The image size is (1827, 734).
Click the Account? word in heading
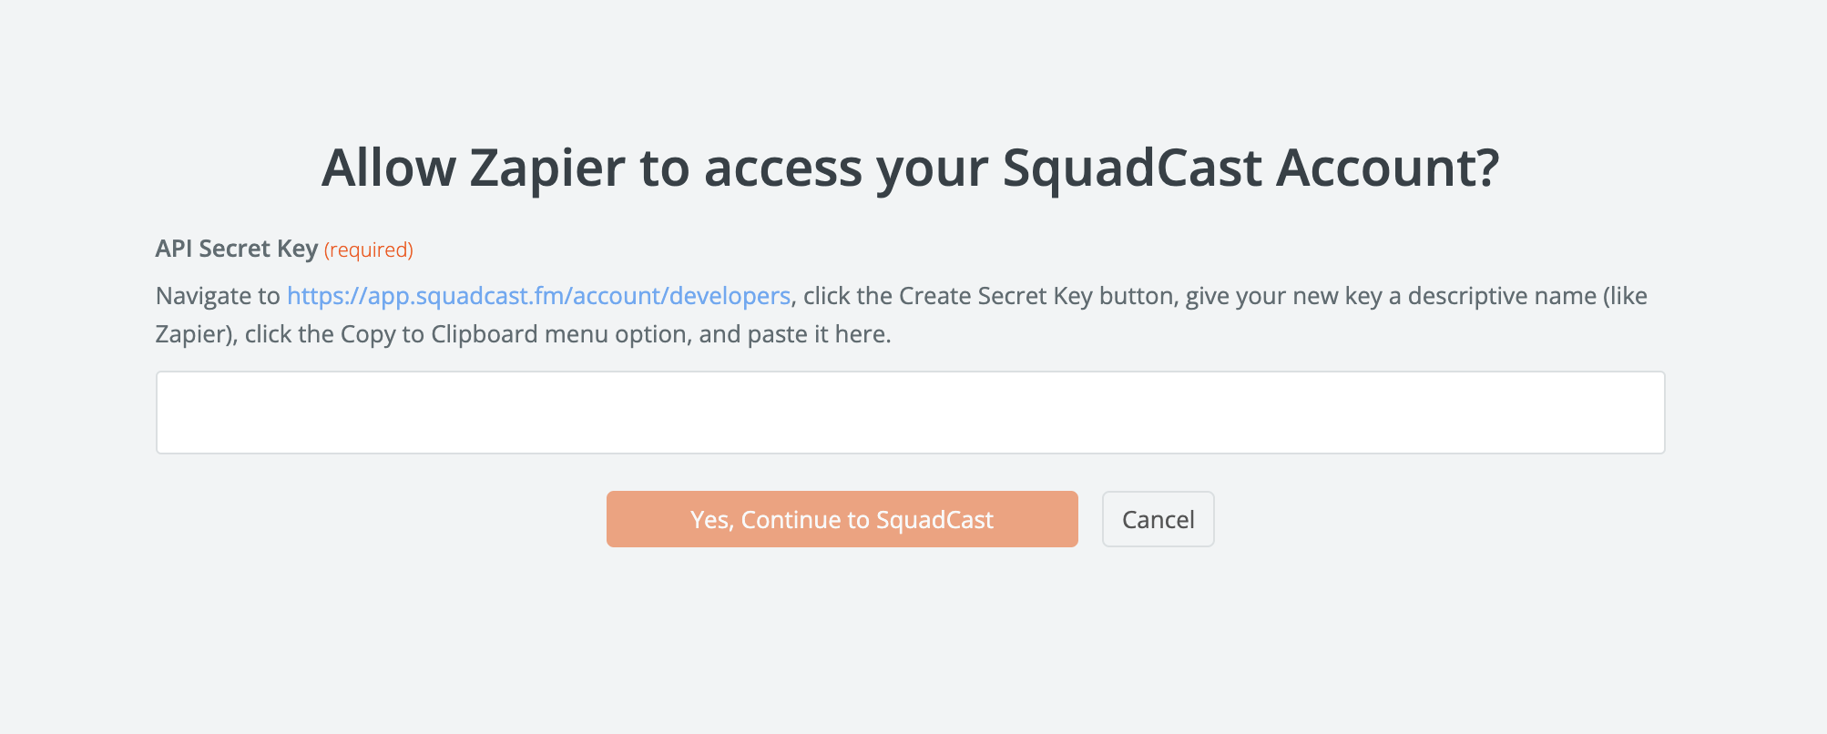click(x=1387, y=168)
